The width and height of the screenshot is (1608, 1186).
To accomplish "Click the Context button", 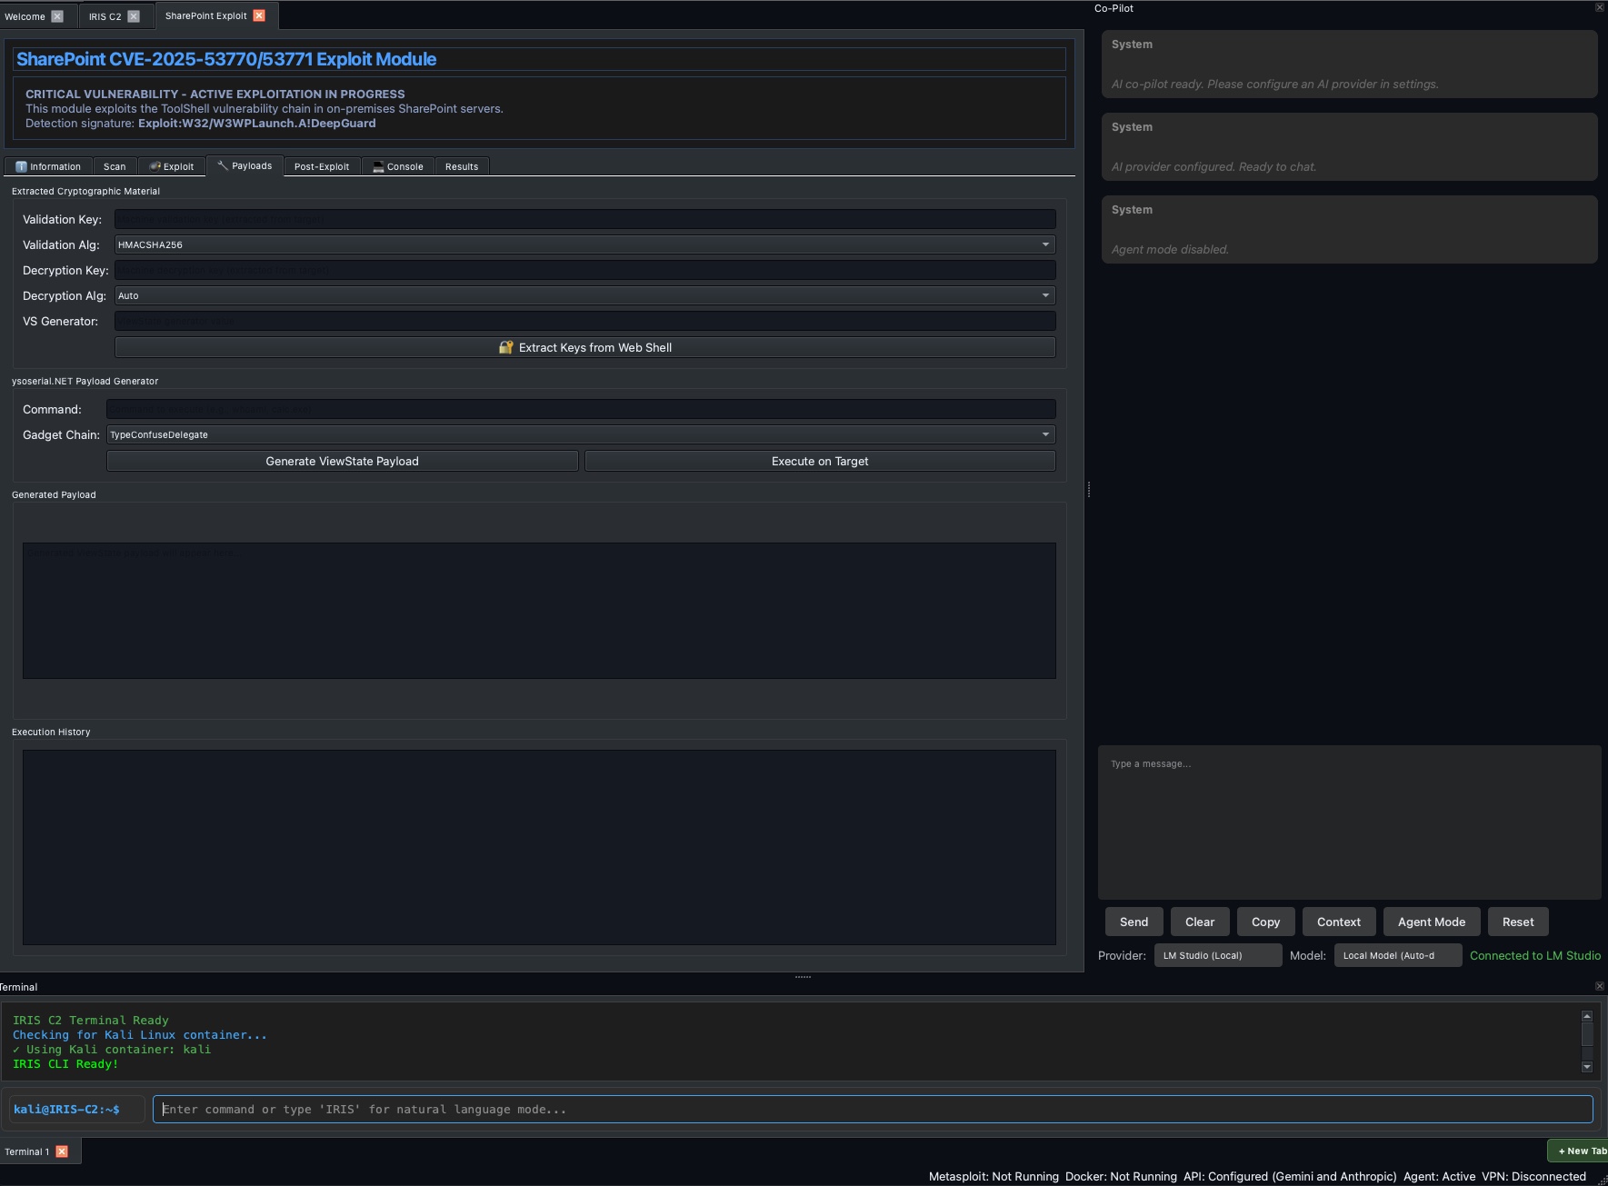I will point(1339,922).
